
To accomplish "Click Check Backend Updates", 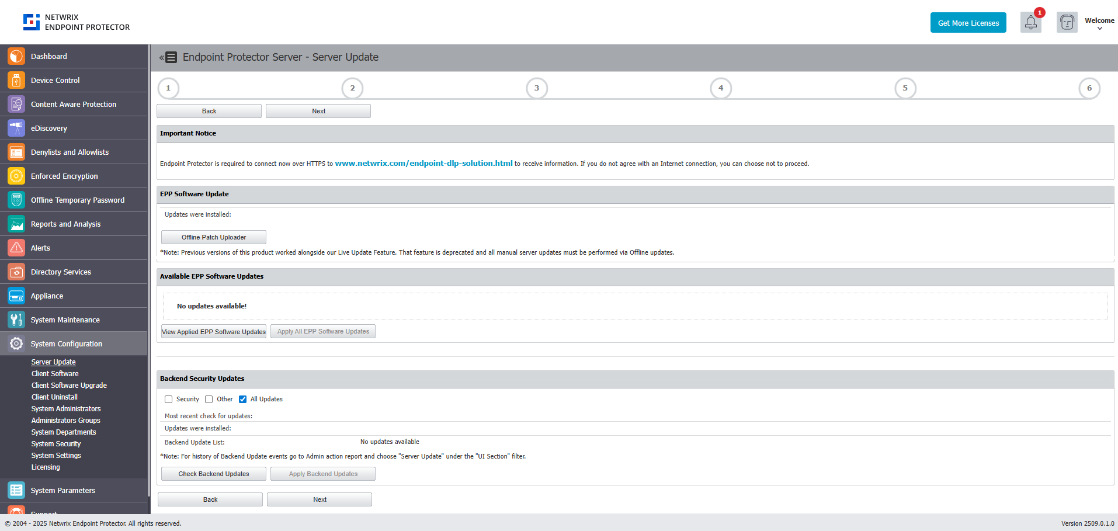I will (x=213, y=473).
